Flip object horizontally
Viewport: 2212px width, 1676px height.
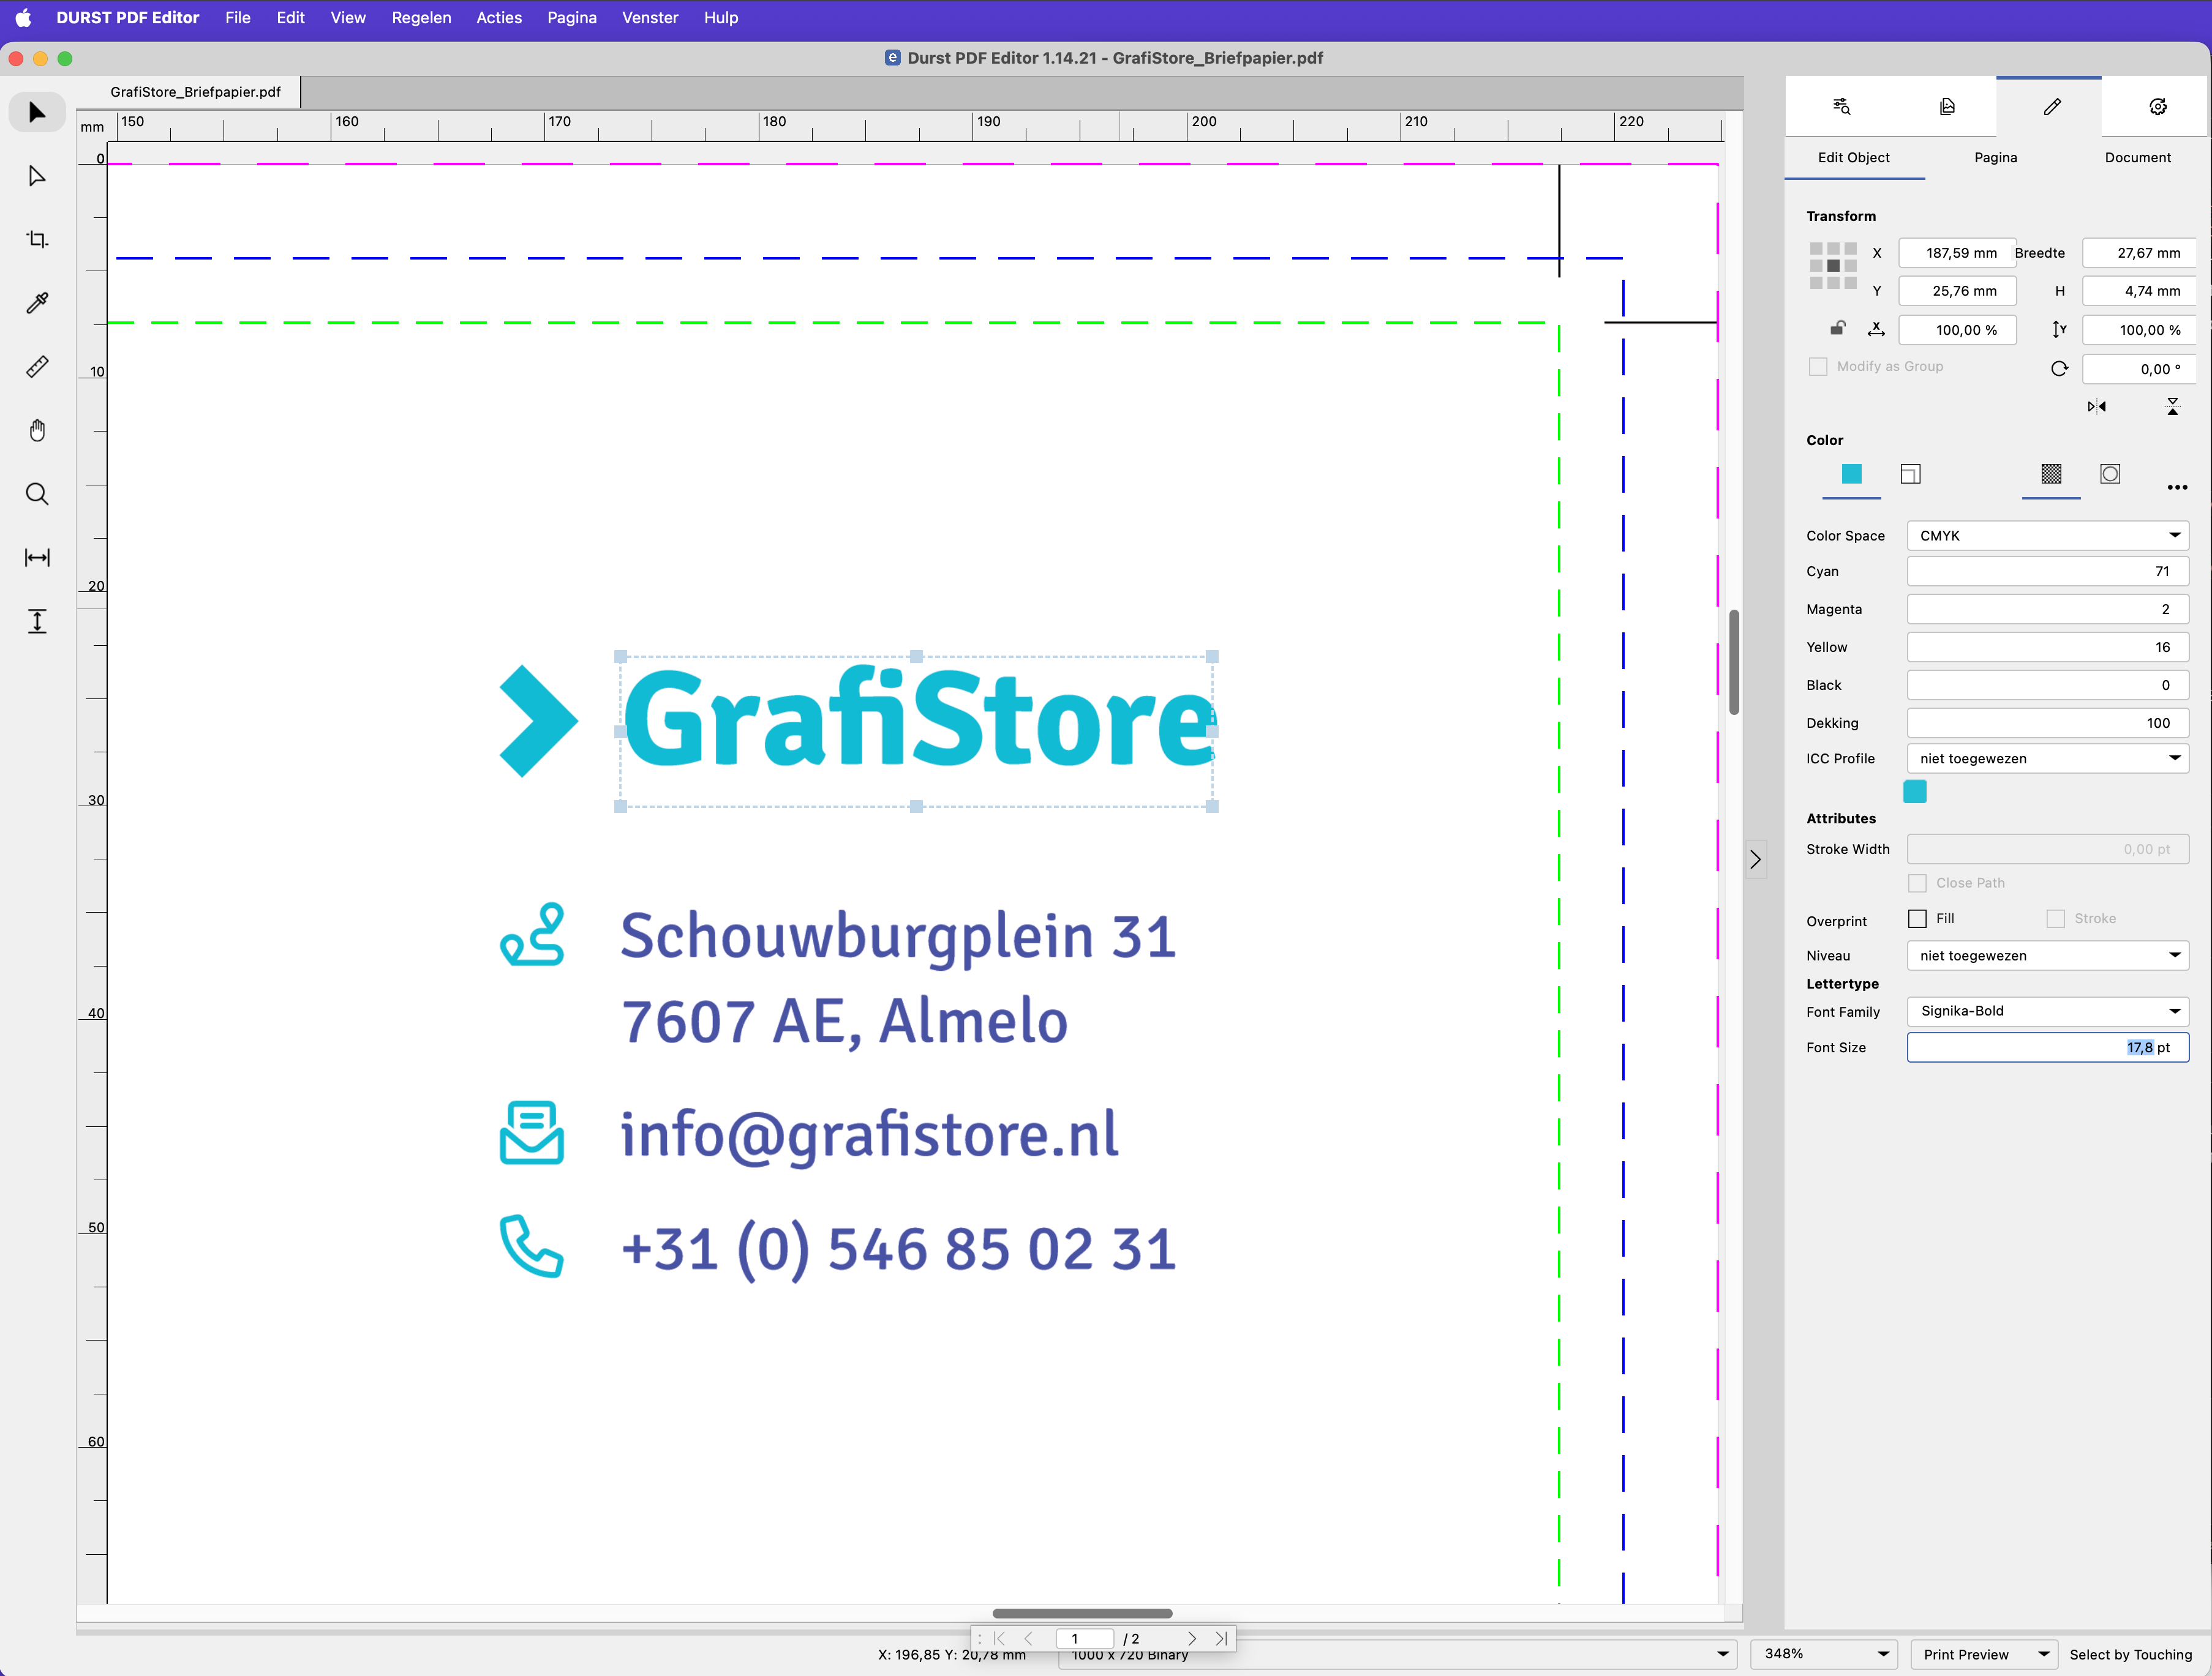(x=2097, y=406)
